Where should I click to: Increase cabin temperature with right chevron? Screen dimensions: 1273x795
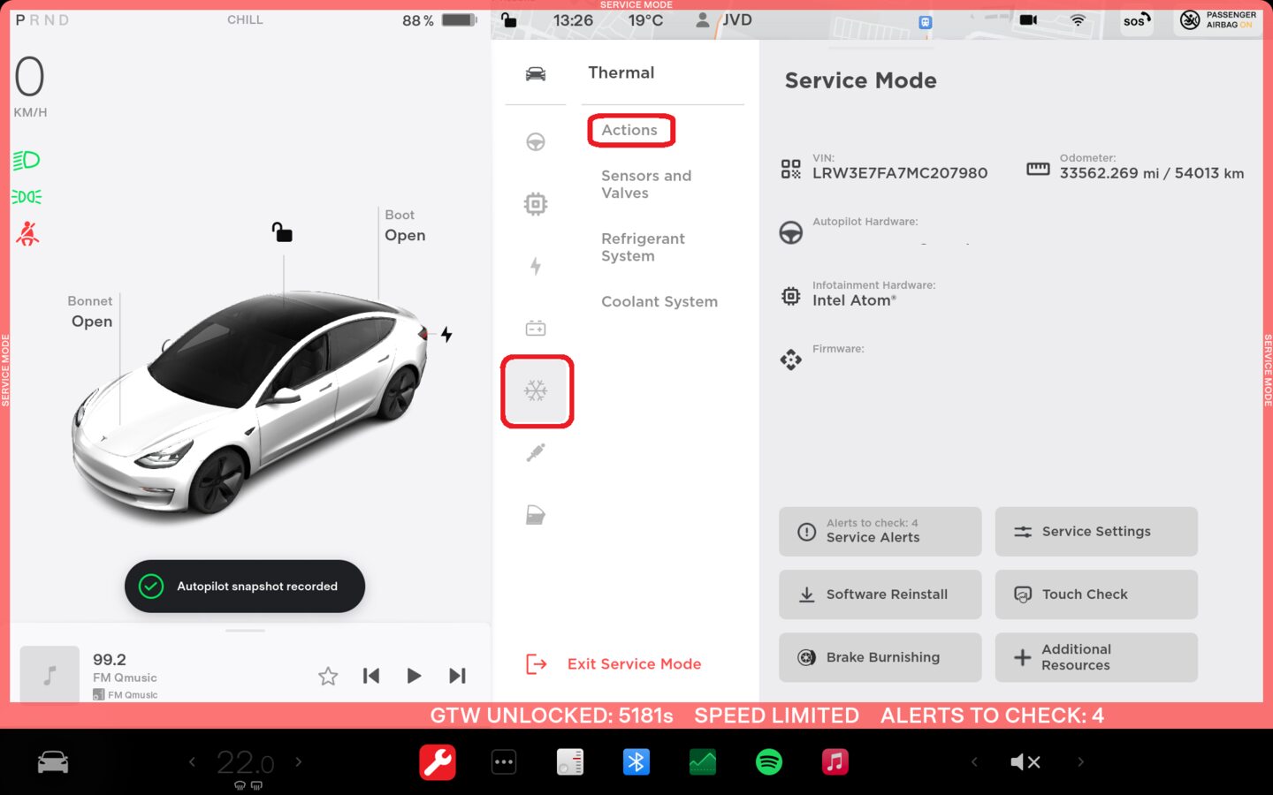click(299, 761)
